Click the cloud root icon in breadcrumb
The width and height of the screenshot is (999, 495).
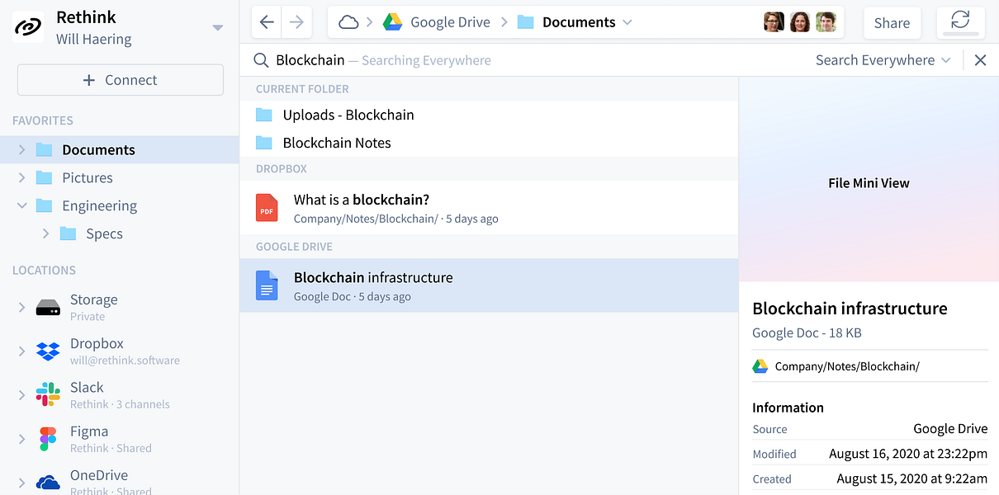click(348, 22)
